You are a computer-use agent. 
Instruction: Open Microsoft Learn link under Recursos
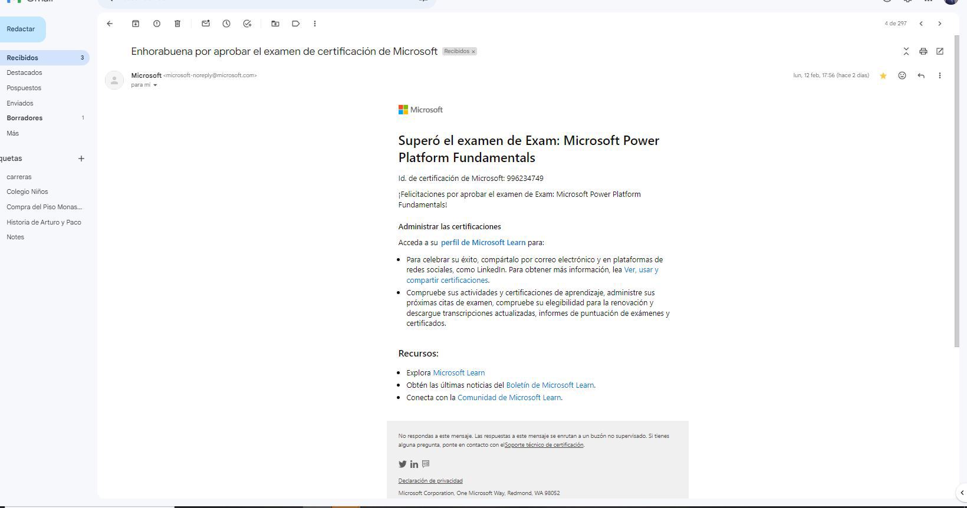click(x=459, y=373)
